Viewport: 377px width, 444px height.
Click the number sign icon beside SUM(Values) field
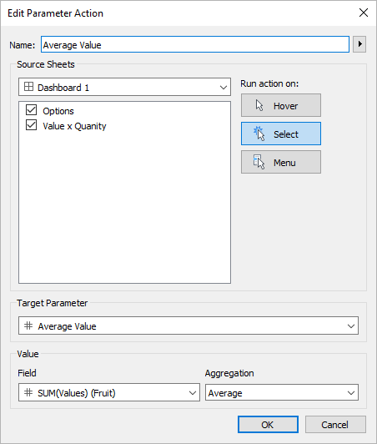tap(28, 392)
